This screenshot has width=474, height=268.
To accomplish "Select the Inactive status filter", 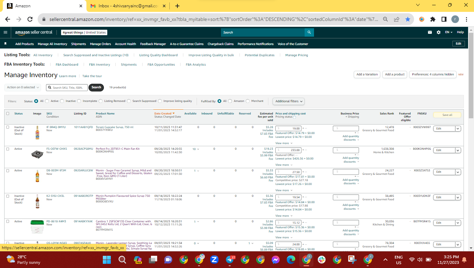I will coord(62,101).
